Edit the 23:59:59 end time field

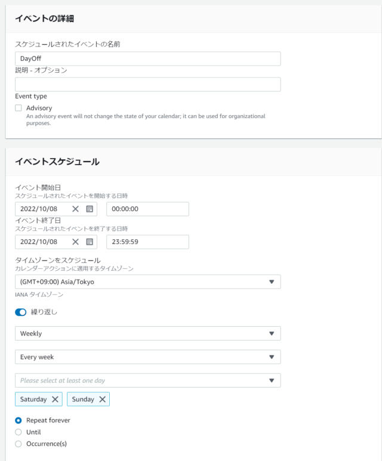click(x=148, y=242)
